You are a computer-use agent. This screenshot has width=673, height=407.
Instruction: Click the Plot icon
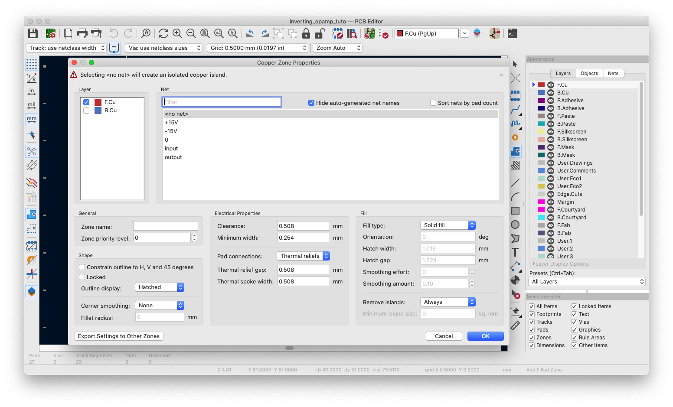96,33
